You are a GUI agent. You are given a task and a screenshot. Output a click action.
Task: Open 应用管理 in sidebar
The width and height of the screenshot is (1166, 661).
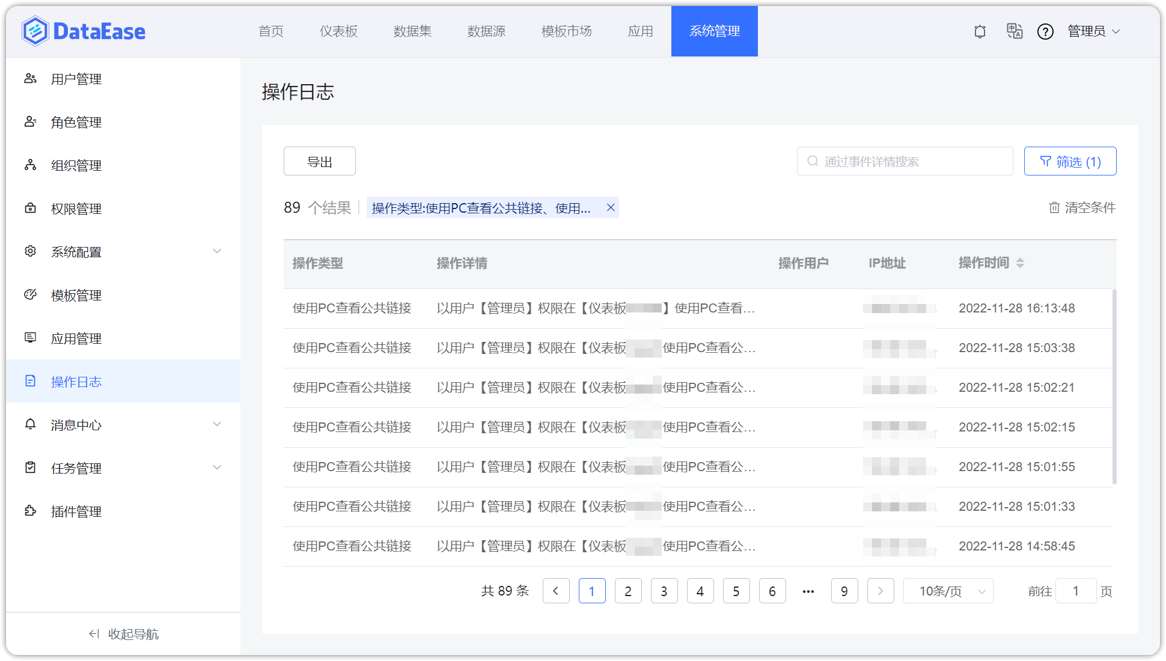(x=123, y=338)
